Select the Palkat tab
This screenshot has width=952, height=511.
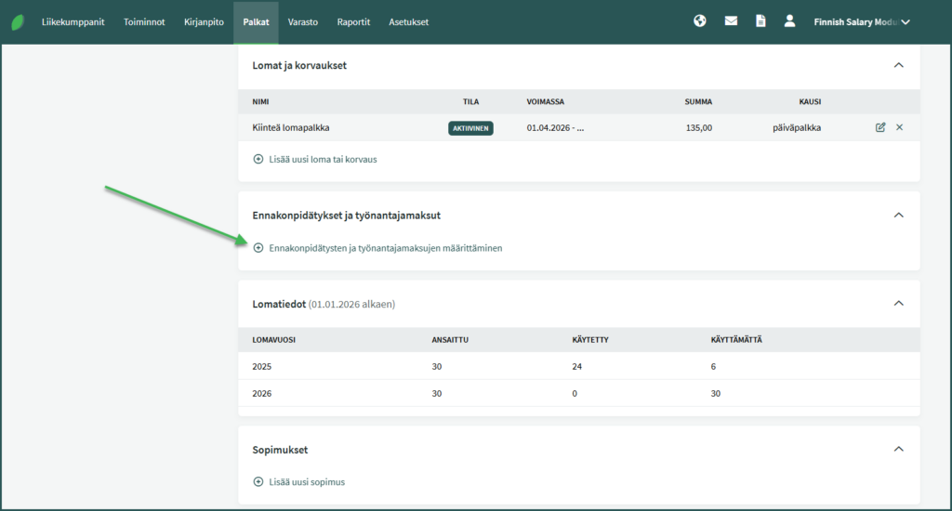256,22
